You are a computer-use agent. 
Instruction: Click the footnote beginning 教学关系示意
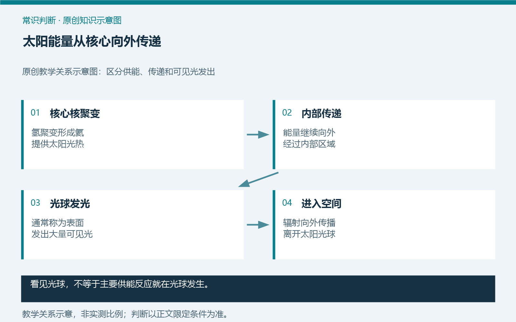coord(125,314)
